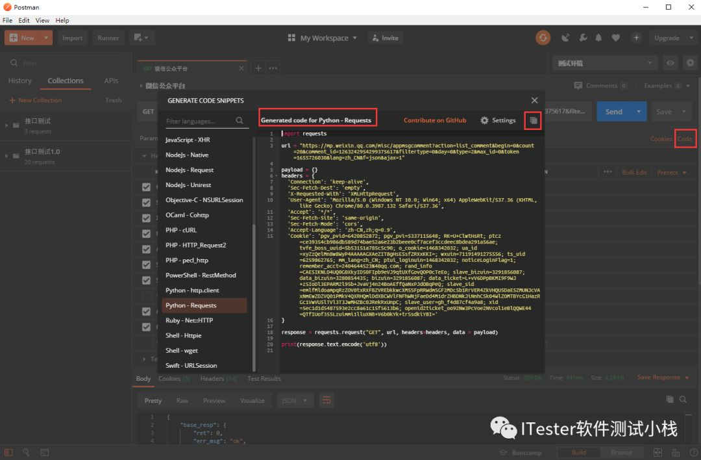701x460 pixels.
Task: Open new window dropdown icon
Action: (x=141, y=38)
